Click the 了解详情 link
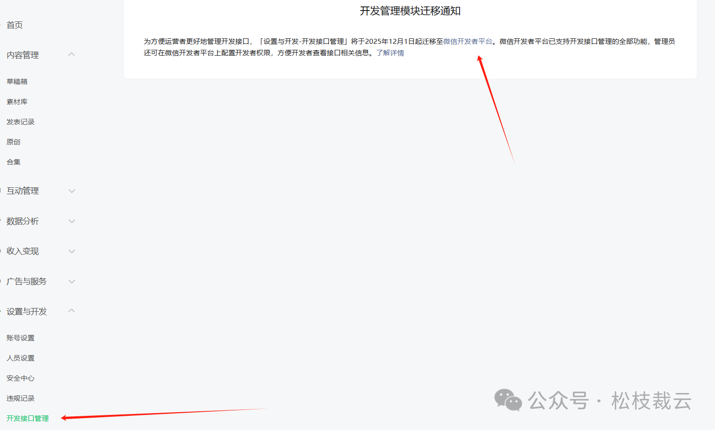715x430 pixels. click(x=390, y=53)
